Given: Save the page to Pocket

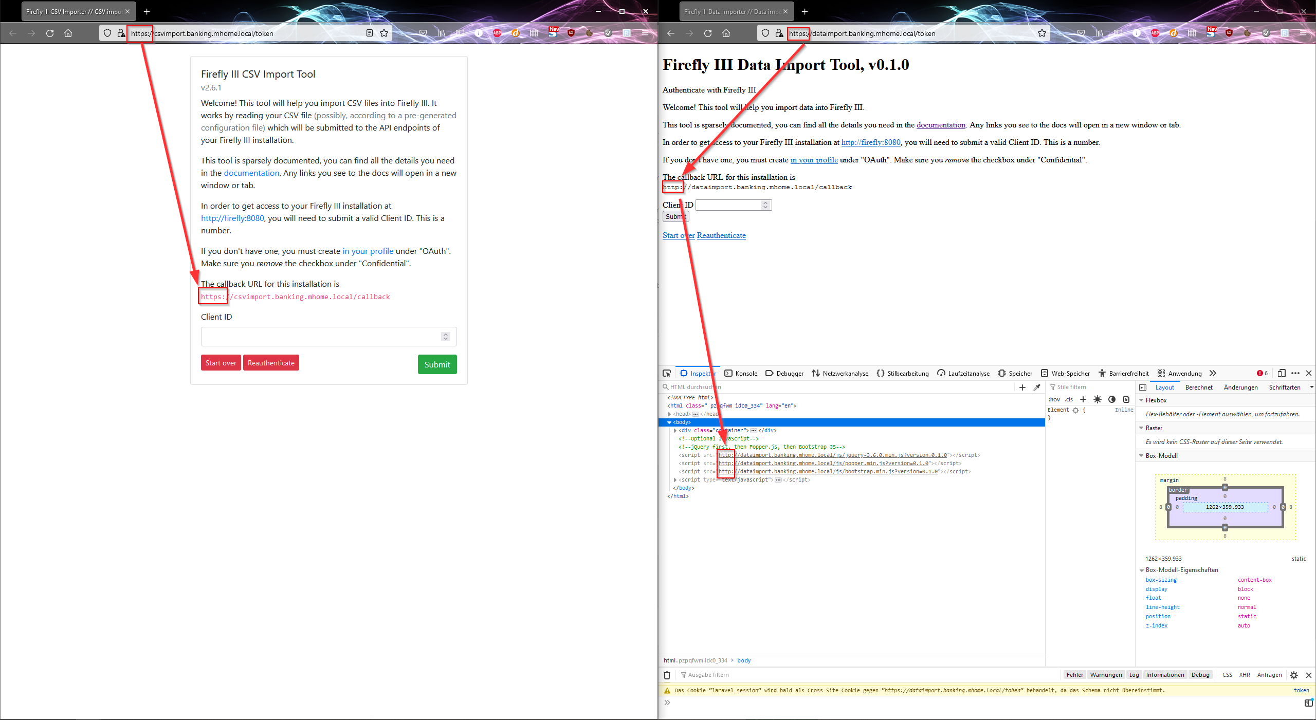Looking at the screenshot, I should pyautogui.click(x=423, y=33).
